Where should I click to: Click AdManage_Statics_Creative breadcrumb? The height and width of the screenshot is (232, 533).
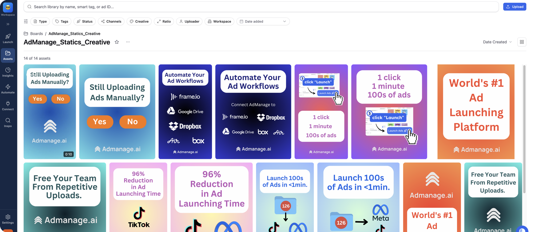[x=74, y=34]
